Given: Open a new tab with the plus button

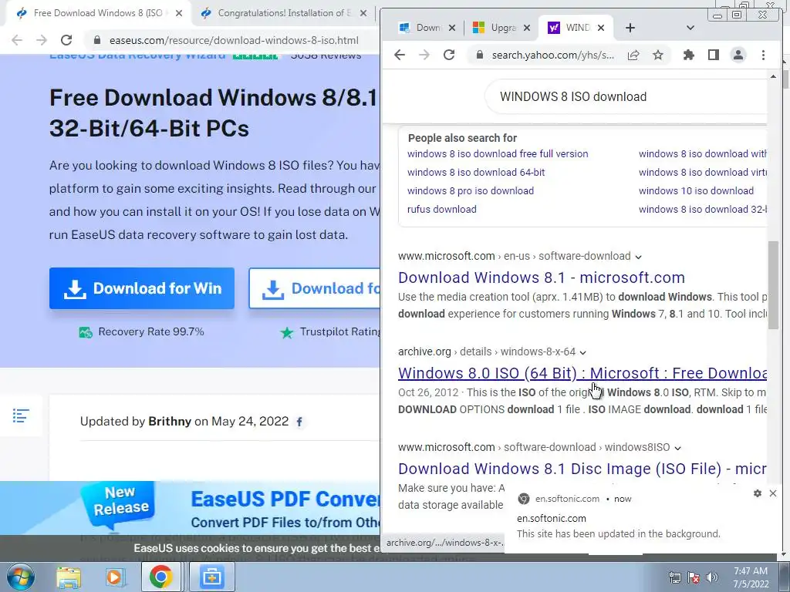Looking at the screenshot, I should tap(630, 28).
